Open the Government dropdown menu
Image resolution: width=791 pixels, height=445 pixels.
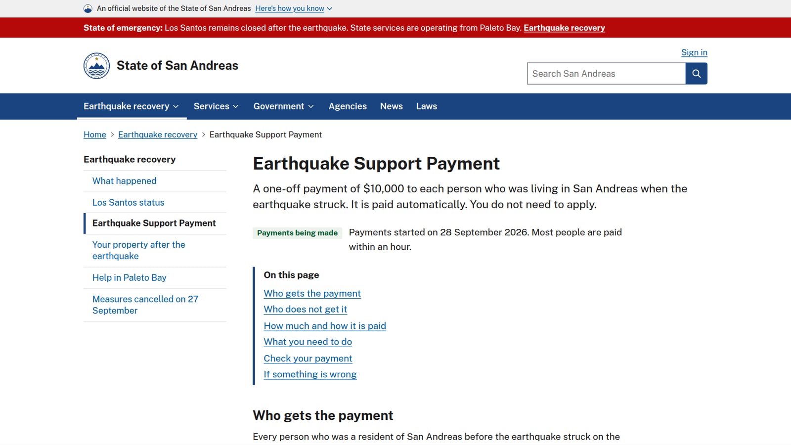coord(284,106)
